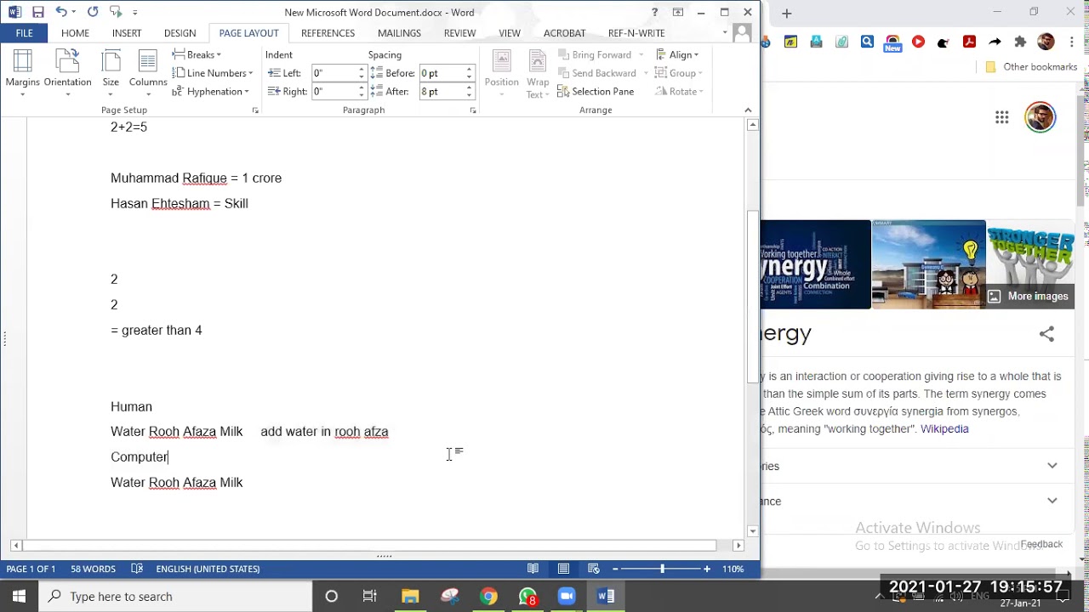
Task: Click the 110% zoom level
Action: (733, 569)
